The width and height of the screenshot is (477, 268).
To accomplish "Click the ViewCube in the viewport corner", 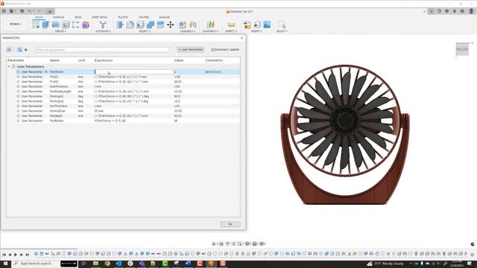I will (x=462, y=49).
